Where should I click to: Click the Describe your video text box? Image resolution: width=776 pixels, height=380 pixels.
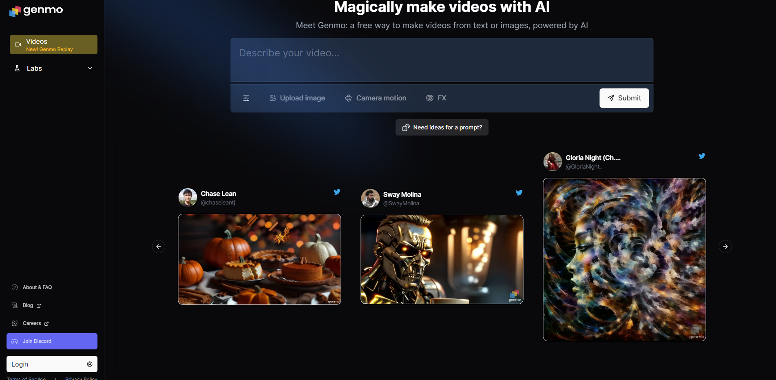(442, 60)
